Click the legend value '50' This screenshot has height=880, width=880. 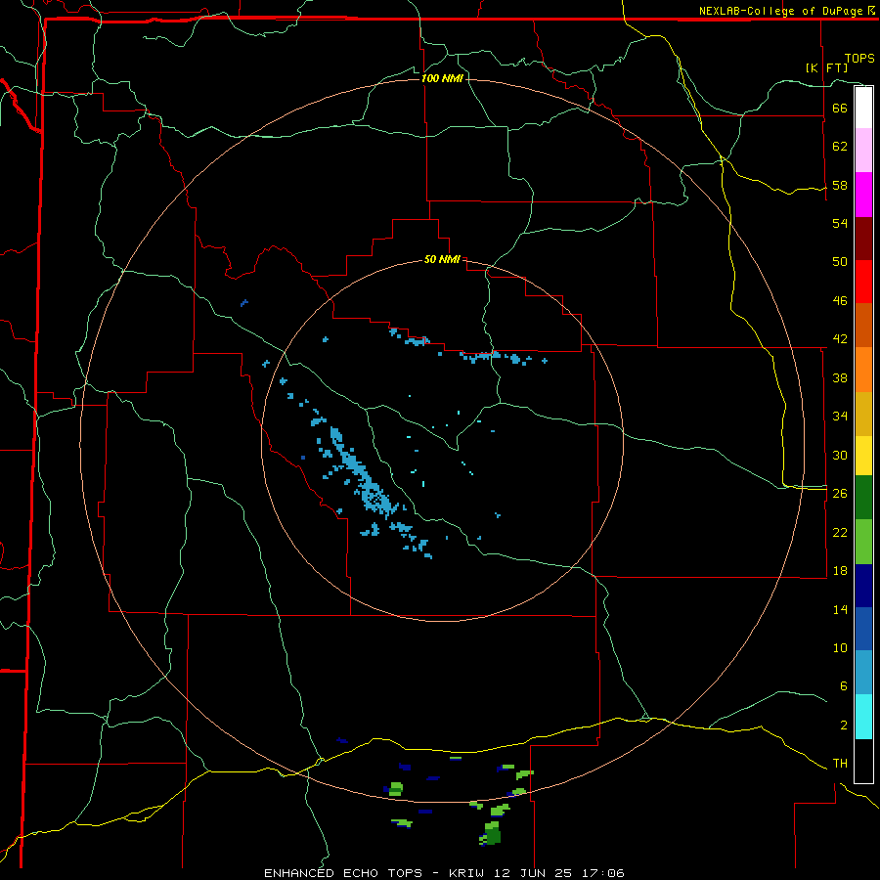[840, 261]
